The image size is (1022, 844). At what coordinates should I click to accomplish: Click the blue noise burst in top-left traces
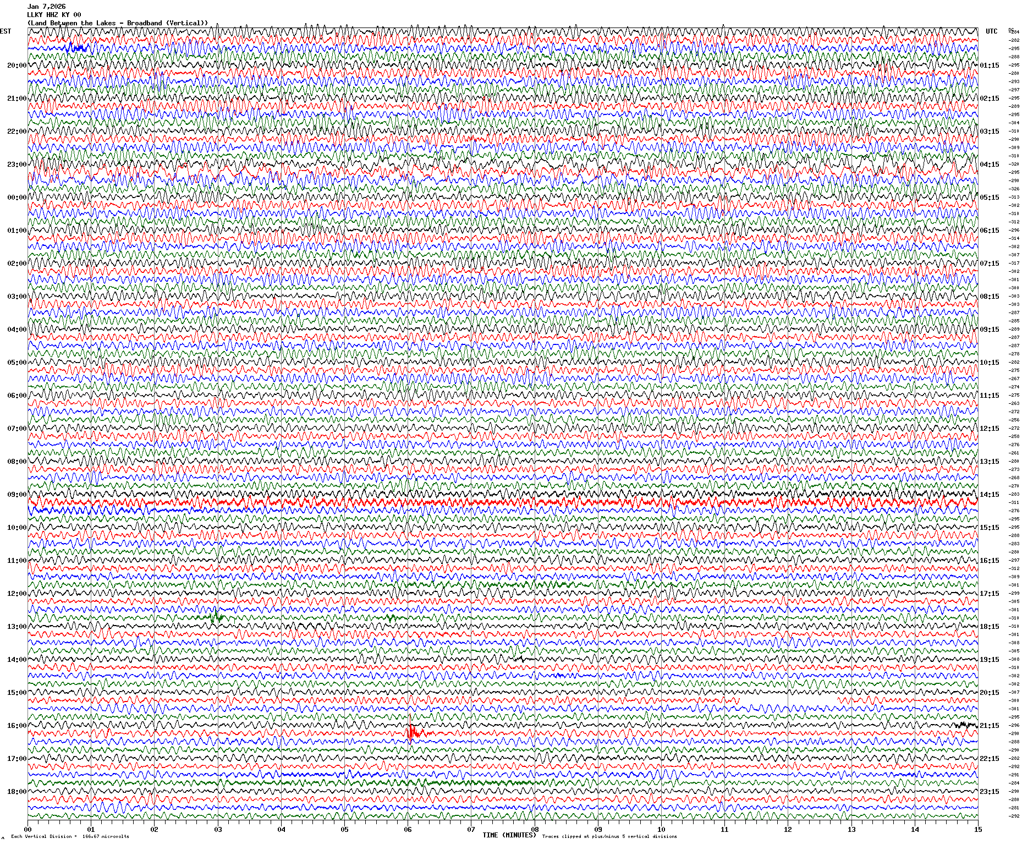pyautogui.click(x=78, y=48)
